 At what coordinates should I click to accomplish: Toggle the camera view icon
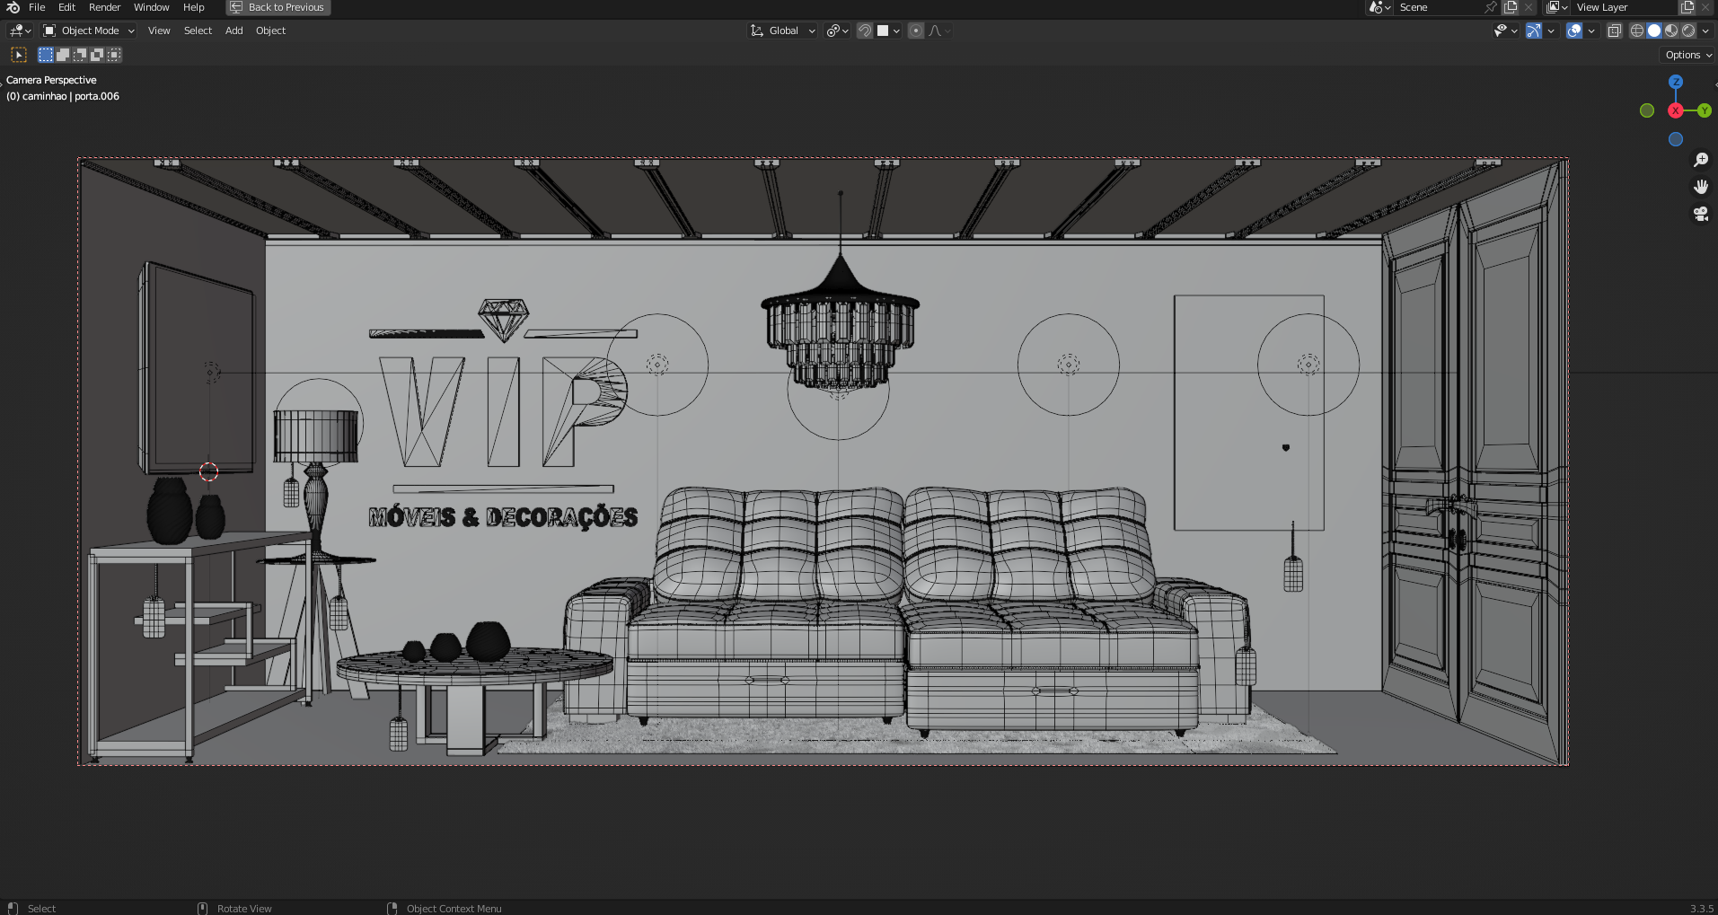1701,214
